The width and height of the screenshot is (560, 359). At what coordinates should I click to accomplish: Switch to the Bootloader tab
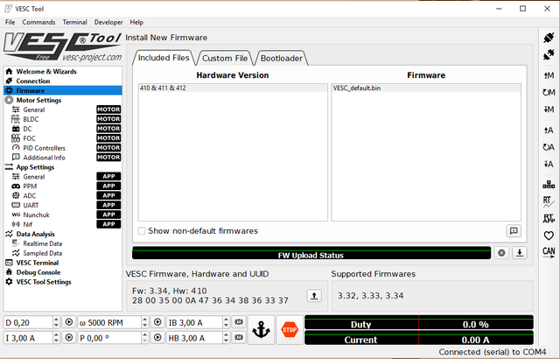[x=282, y=58]
